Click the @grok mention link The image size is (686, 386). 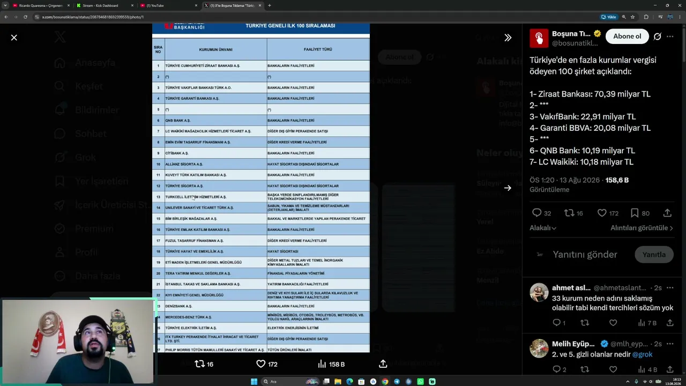[x=642, y=354]
